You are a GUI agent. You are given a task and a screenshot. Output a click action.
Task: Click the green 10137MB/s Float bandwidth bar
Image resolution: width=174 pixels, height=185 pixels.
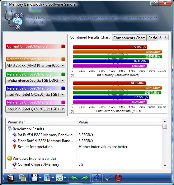click(x=117, y=93)
